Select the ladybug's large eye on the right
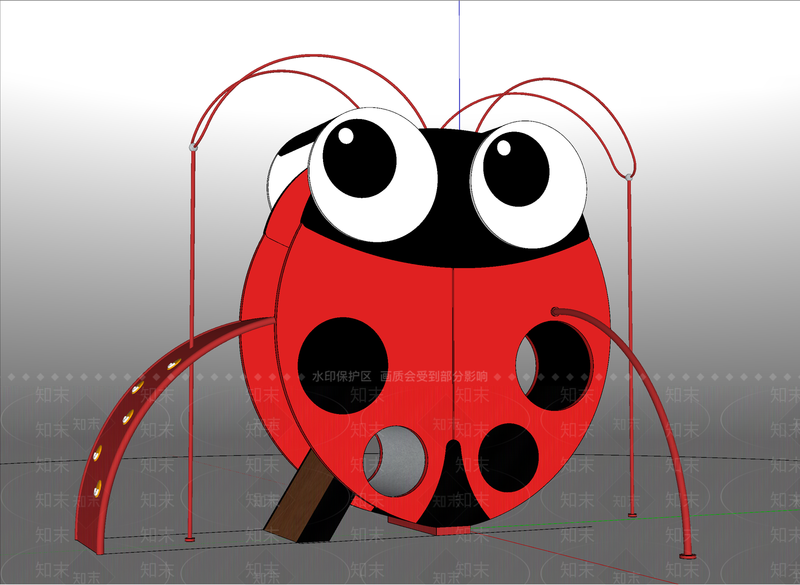The width and height of the screenshot is (800, 585). 528,184
